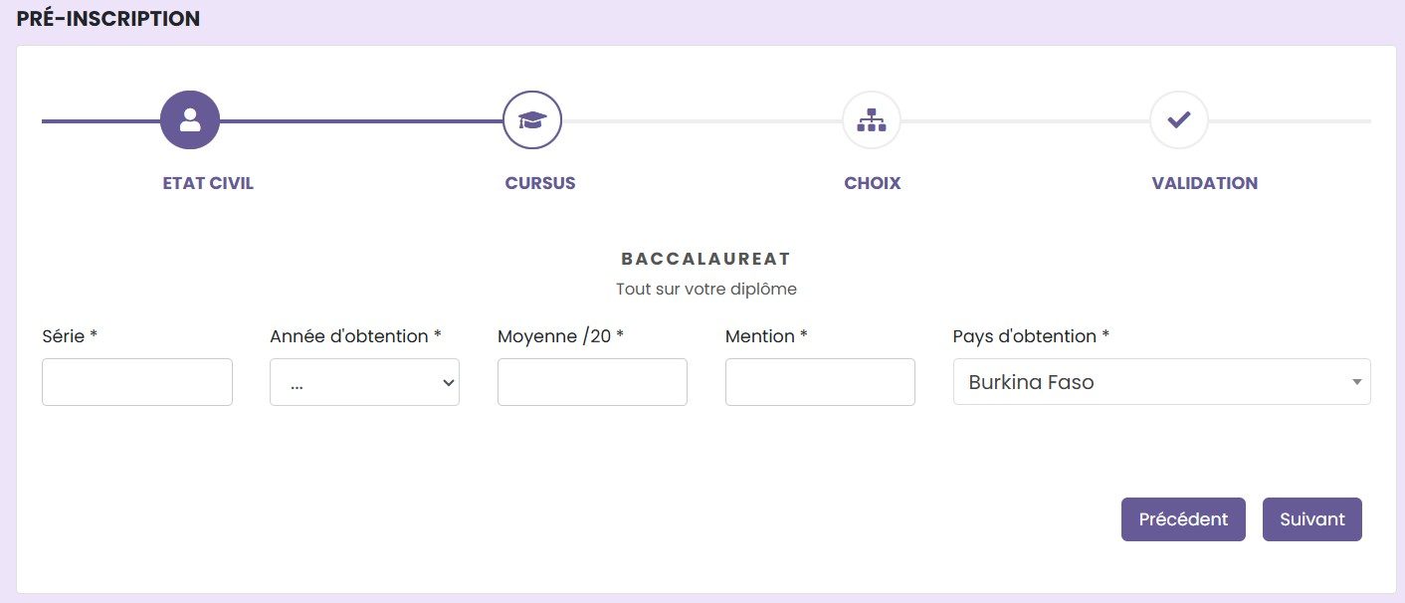Click the Suivant button
Viewport: 1405px width, 603px height.
(x=1312, y=519)
